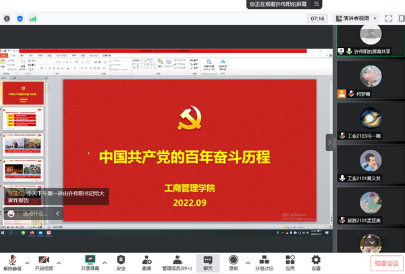Select second slide thumbnail in PowerPoint
This screenshot has width=405, height=274.
tap(23, 119)
